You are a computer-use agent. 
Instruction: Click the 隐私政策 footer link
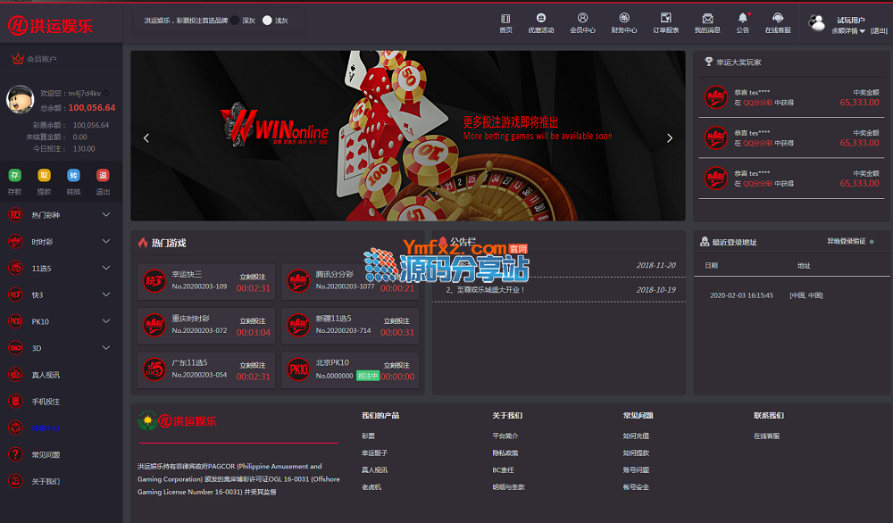point(505,453)
